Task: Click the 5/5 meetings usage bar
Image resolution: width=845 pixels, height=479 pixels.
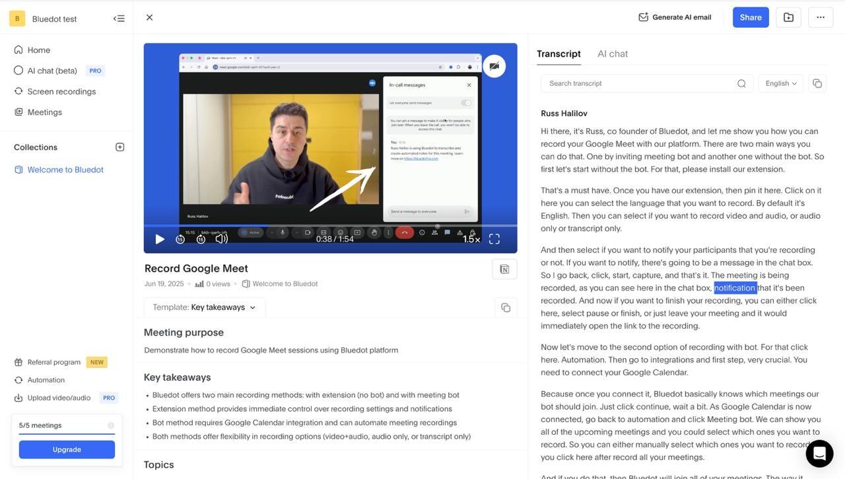Action: (x=67, y=434)
